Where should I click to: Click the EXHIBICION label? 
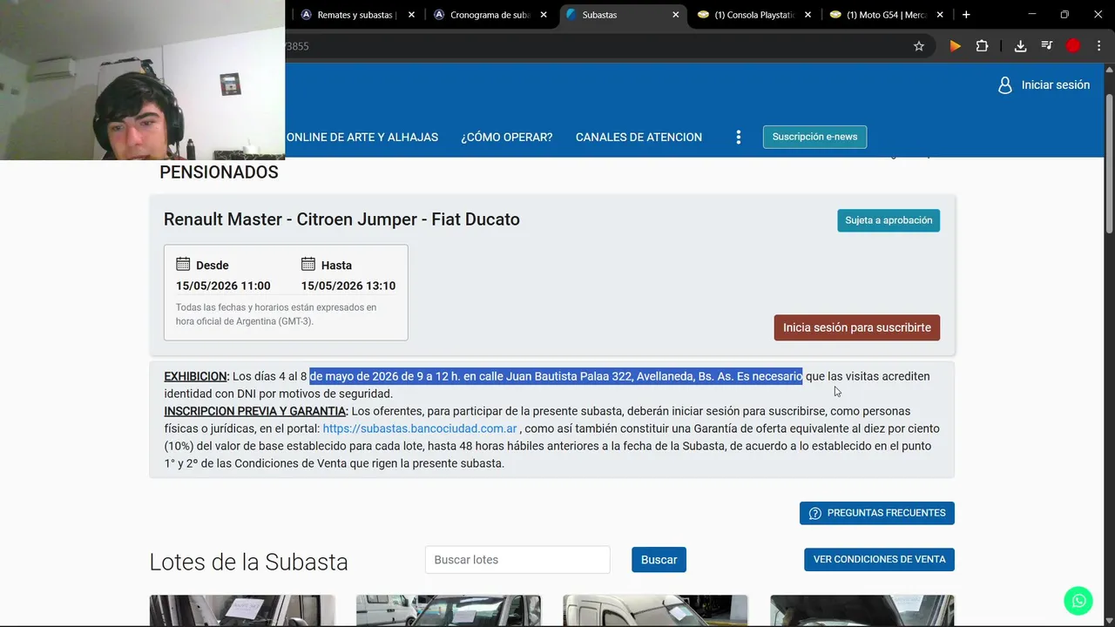pos(196,376)
